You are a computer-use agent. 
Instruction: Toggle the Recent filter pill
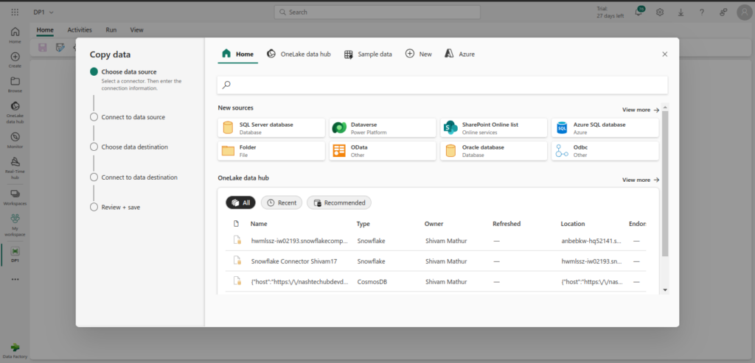281,202
